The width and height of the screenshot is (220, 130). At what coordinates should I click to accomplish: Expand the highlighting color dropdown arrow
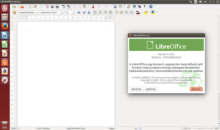click(x=149, y=12)
